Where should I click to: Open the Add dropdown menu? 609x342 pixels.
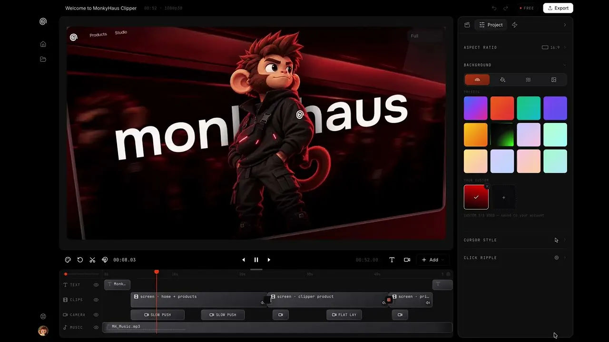pyautogui.click(x=433, y=260)
